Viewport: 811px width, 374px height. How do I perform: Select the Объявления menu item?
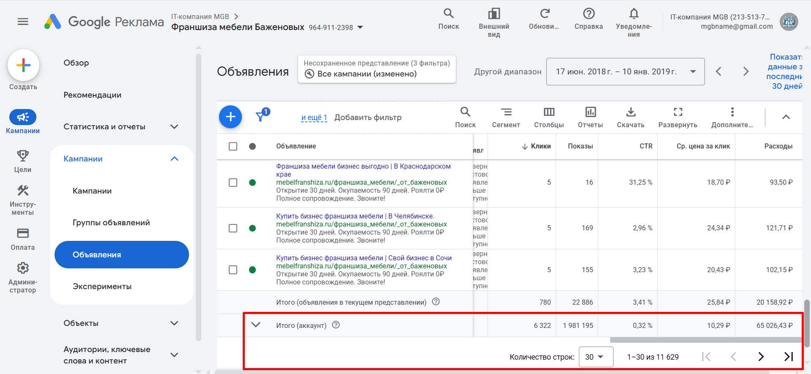pyautogui.click(x=122, y=255)
